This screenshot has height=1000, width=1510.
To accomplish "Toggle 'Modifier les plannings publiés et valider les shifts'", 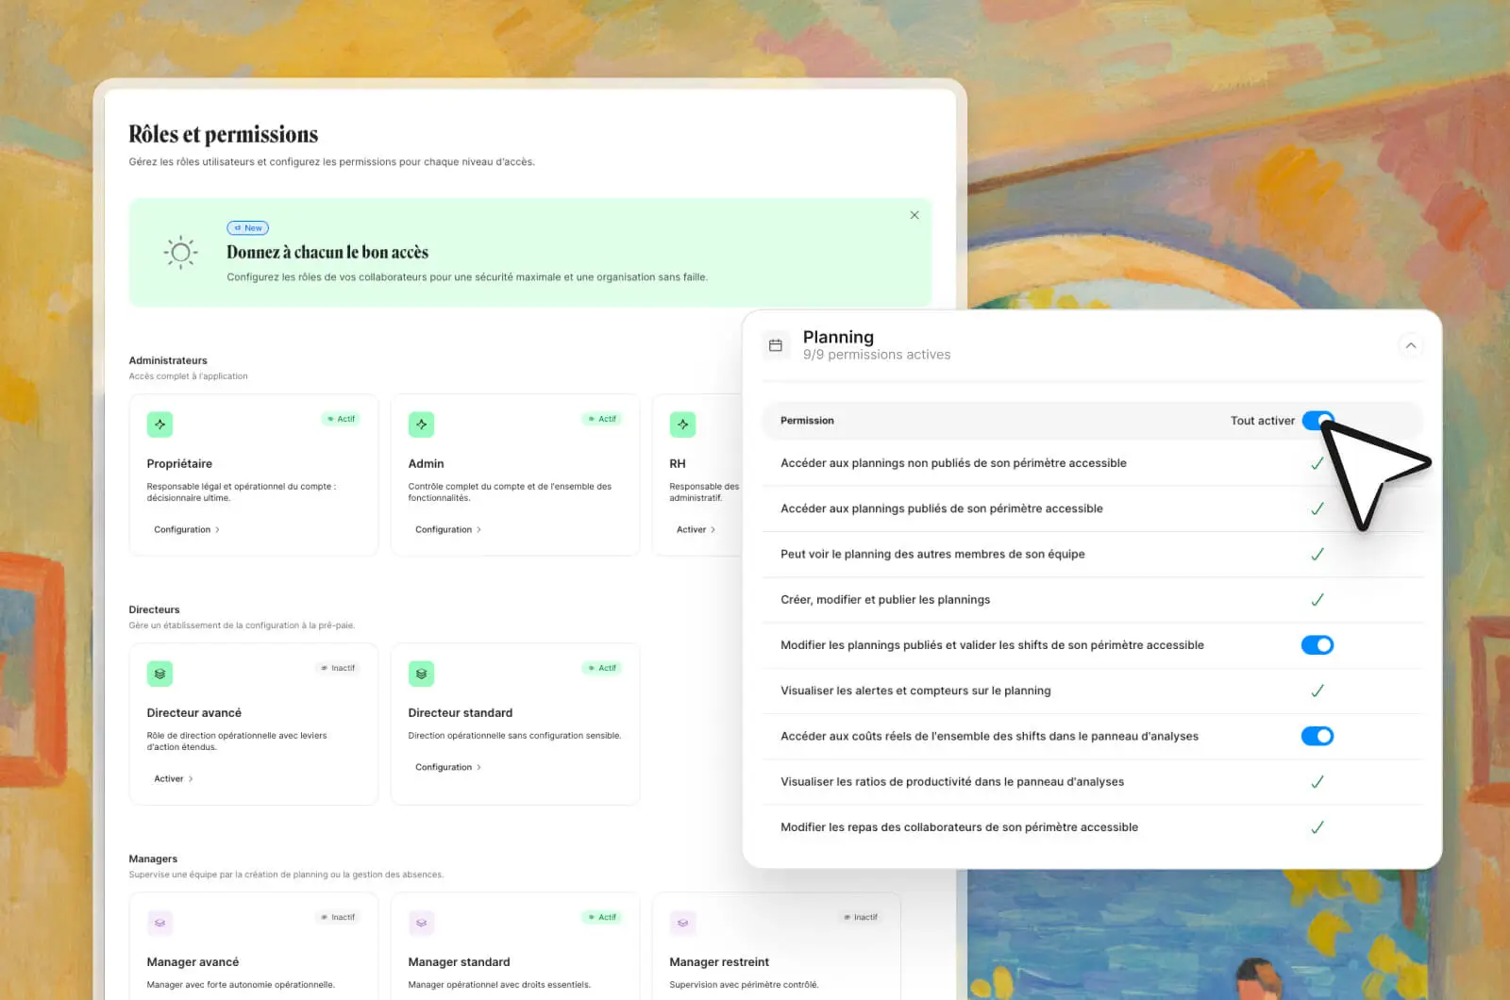I will [1317, 645].
